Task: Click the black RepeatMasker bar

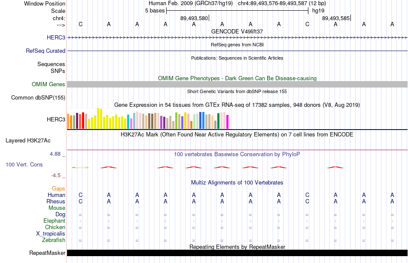Action: click(237, 253)
